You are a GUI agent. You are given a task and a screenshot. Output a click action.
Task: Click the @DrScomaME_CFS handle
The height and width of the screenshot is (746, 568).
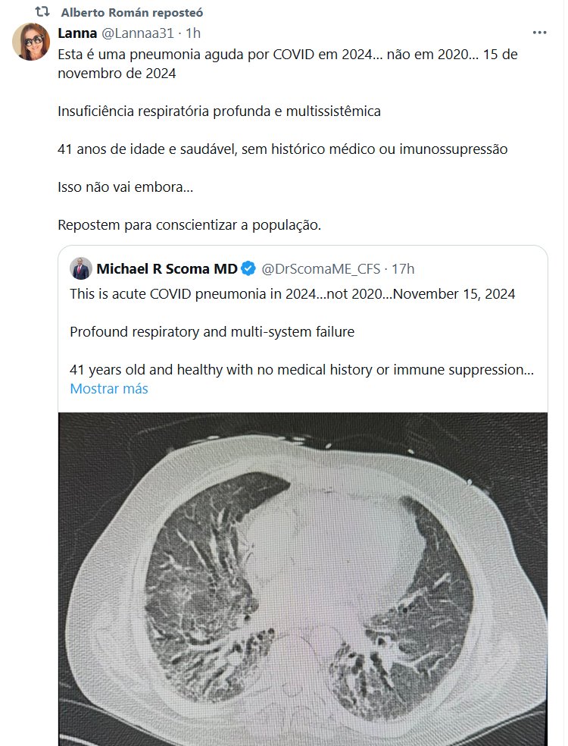coord(320,269)
